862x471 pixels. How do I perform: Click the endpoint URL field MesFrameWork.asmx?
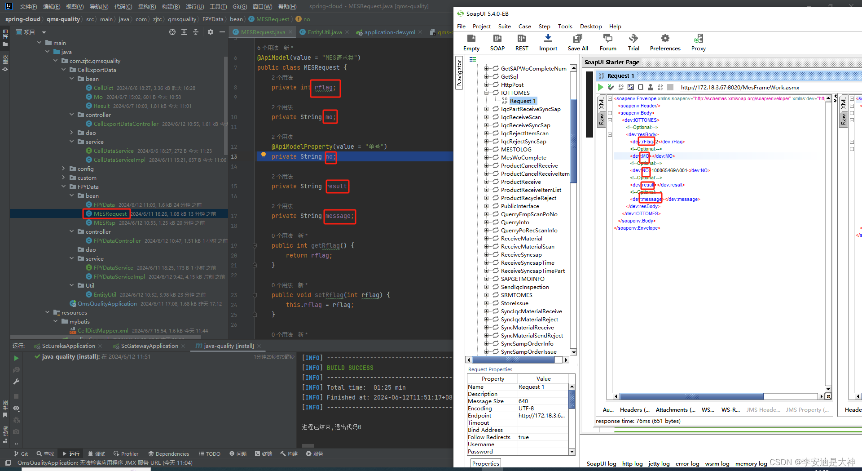pyautogui.click(x=741, y=87)
